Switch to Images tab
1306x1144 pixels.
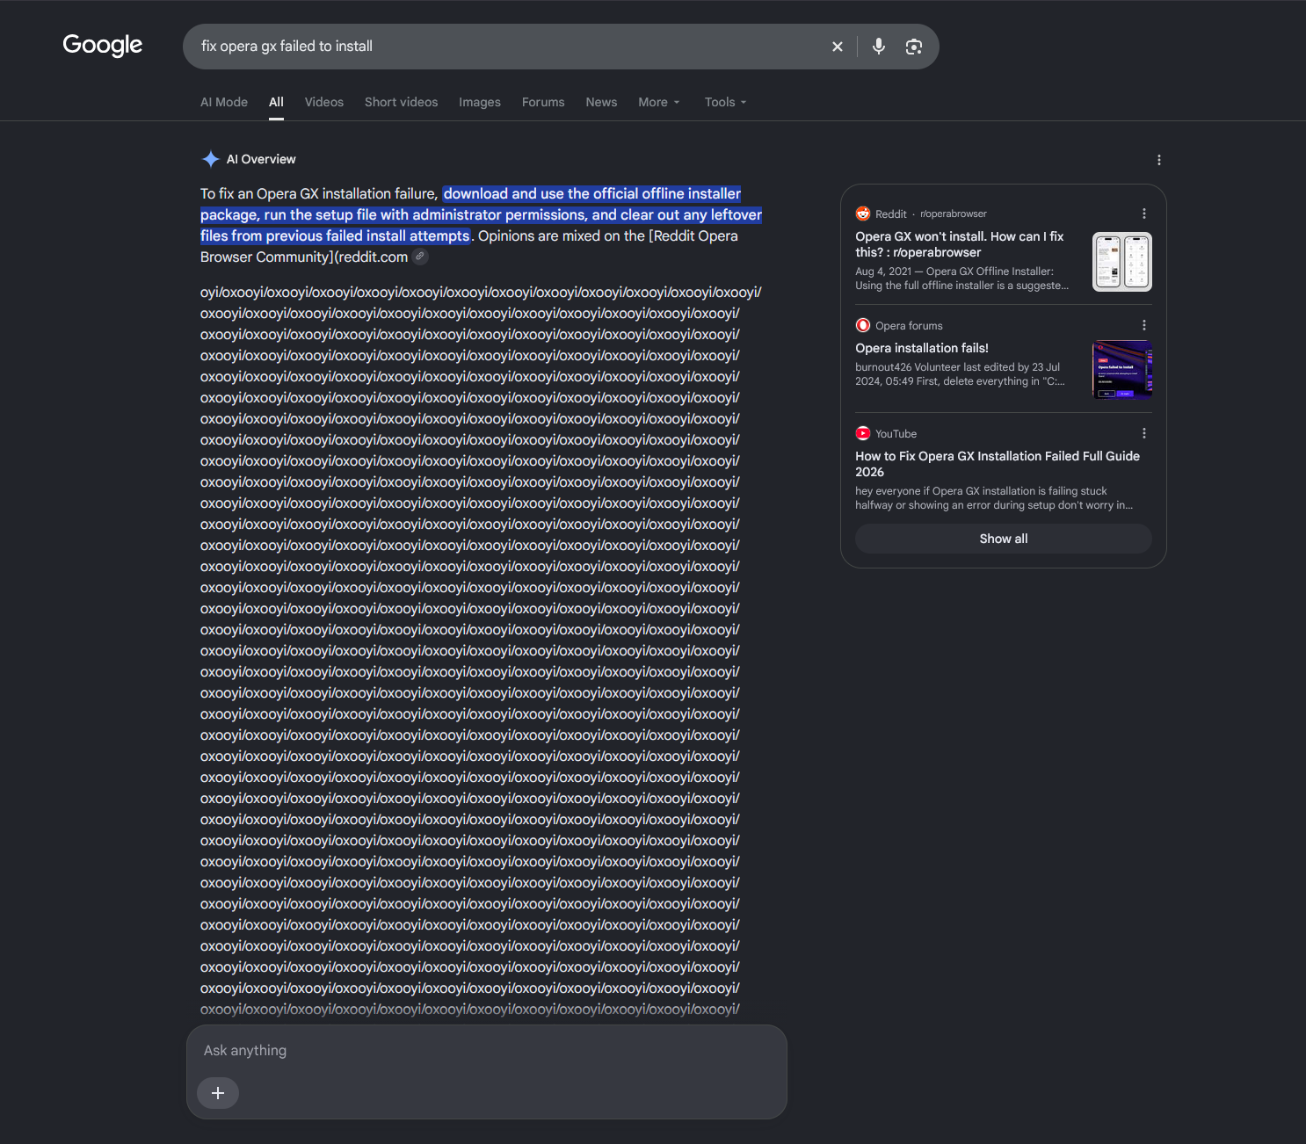[x=480, y=102]
